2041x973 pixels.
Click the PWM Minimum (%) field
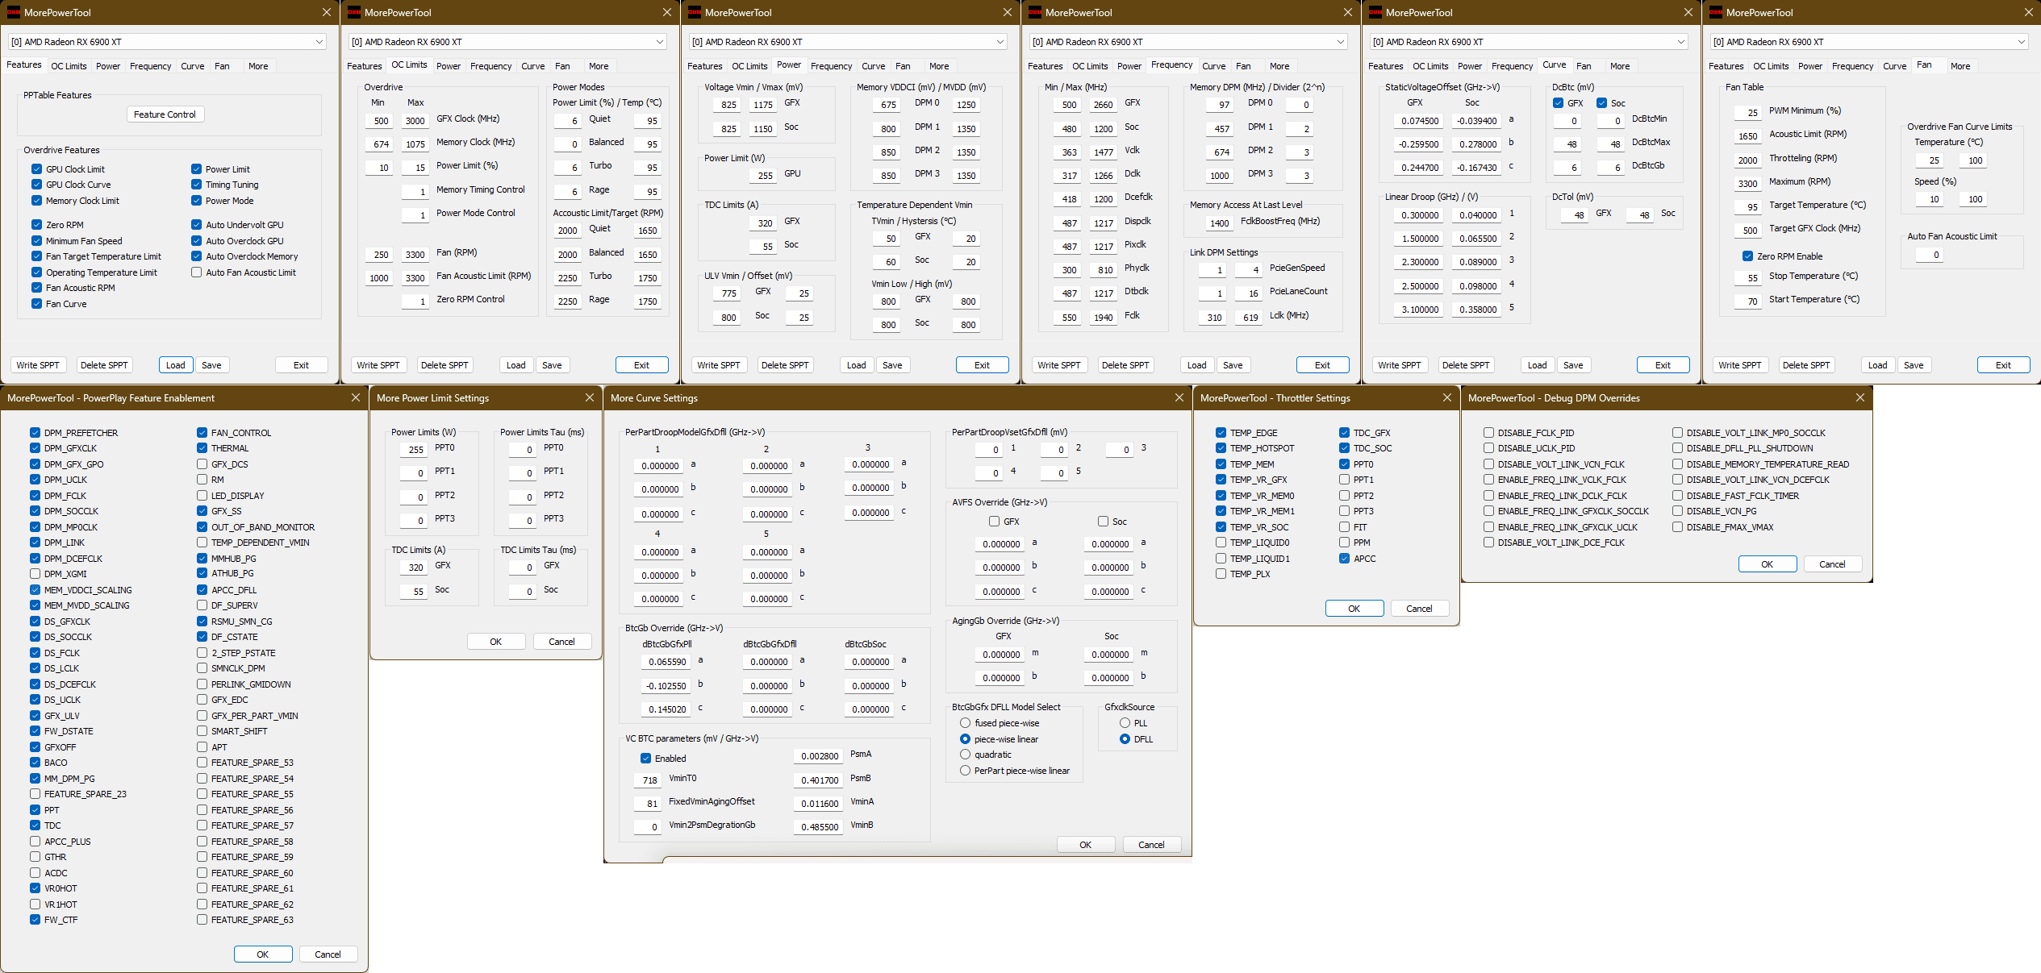click(1747, 113)
